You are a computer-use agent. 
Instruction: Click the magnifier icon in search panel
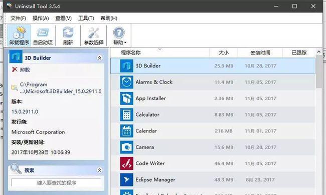[16, 169]
